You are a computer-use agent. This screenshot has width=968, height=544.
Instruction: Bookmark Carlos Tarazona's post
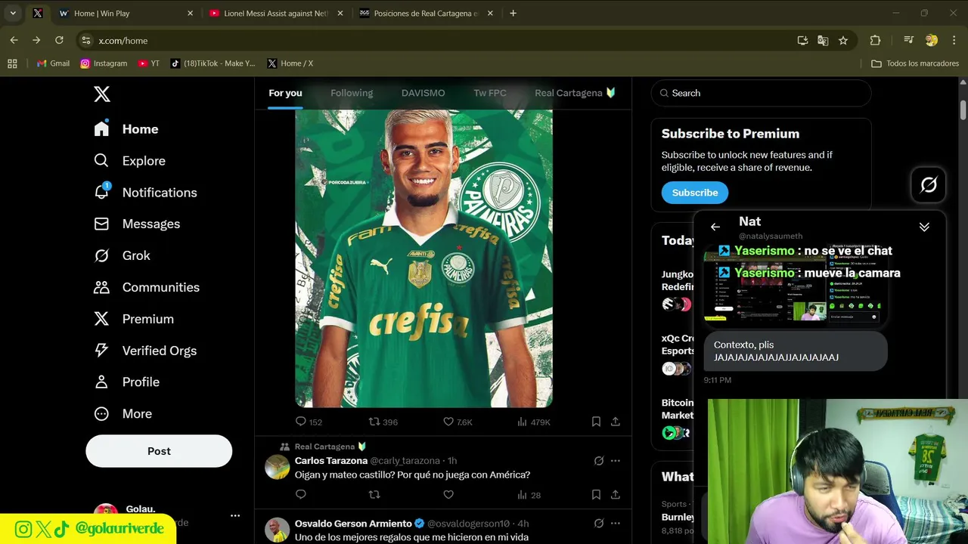596,495
